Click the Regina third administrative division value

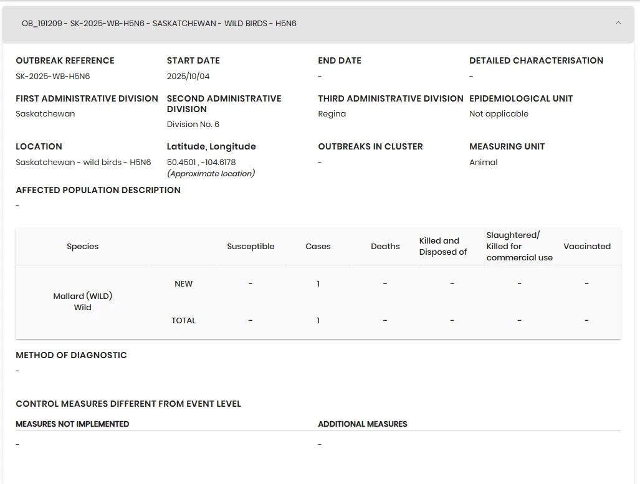(332, 114)
